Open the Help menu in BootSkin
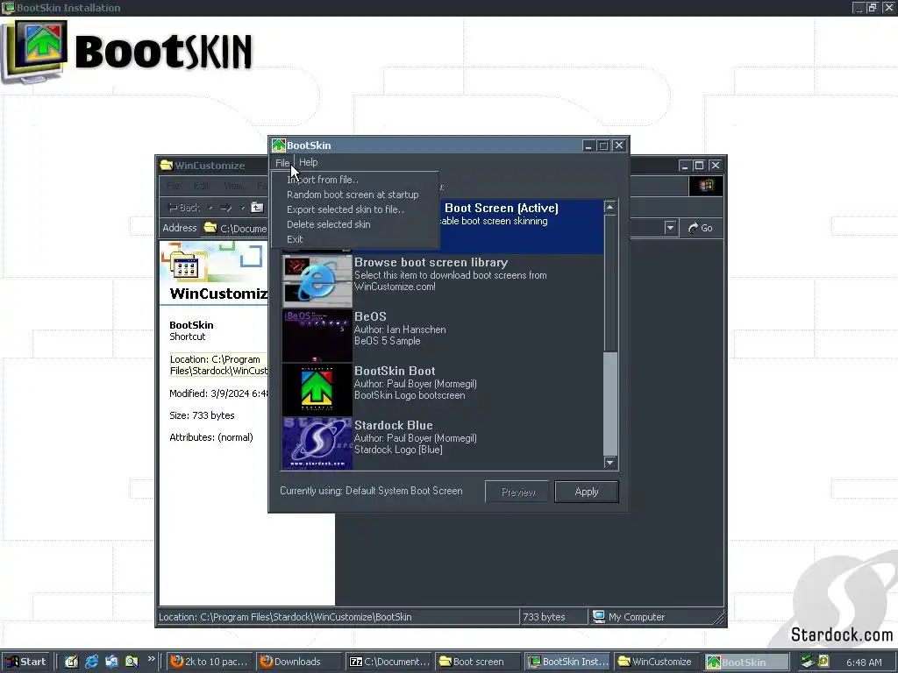898x673 pixels. (308, 162)
